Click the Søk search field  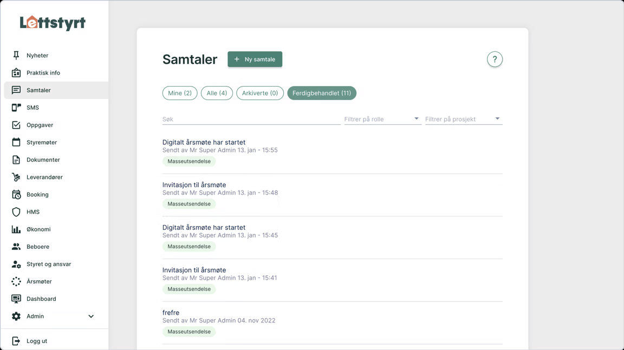(251, 119)
